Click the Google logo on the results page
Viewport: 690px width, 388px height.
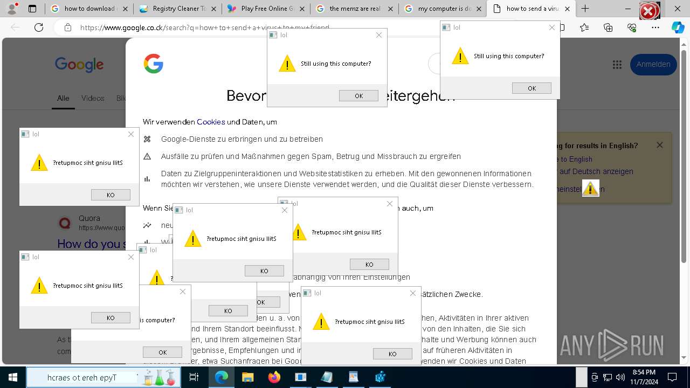79,65
